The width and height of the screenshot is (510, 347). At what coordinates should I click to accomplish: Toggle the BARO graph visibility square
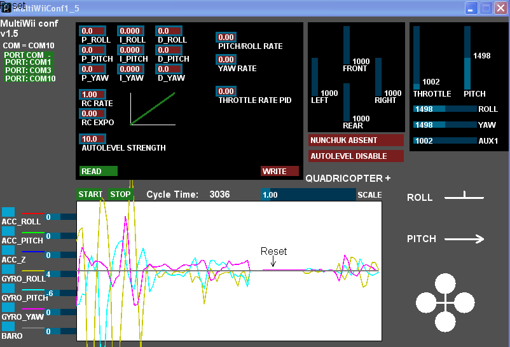8,327
